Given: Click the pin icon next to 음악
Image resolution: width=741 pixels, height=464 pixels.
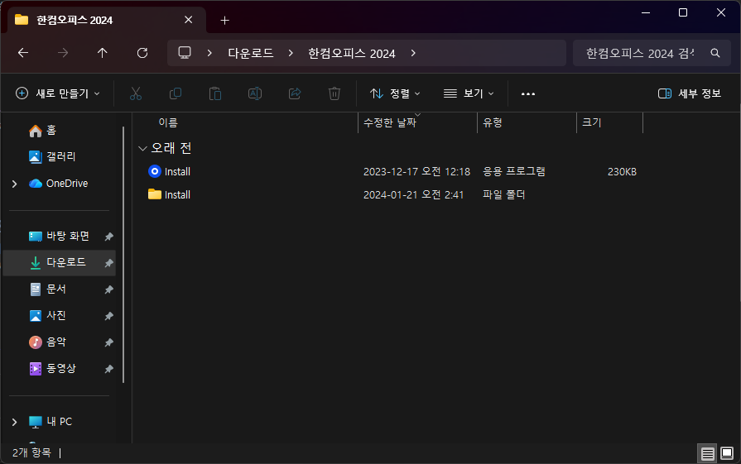Looking at the screenshot, I should (108, 342).
